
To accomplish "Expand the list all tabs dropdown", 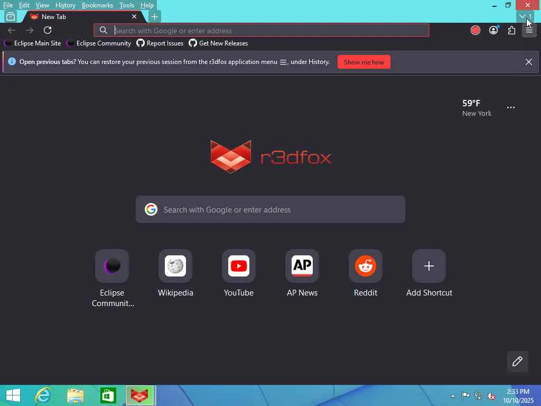I will 525,16.
